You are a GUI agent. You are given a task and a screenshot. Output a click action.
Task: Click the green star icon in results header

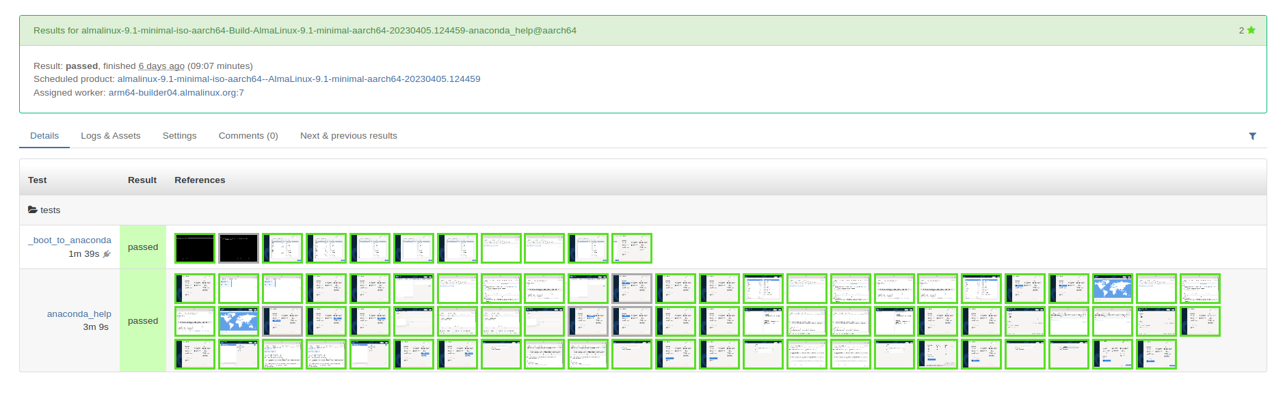tap(1251, 30)
